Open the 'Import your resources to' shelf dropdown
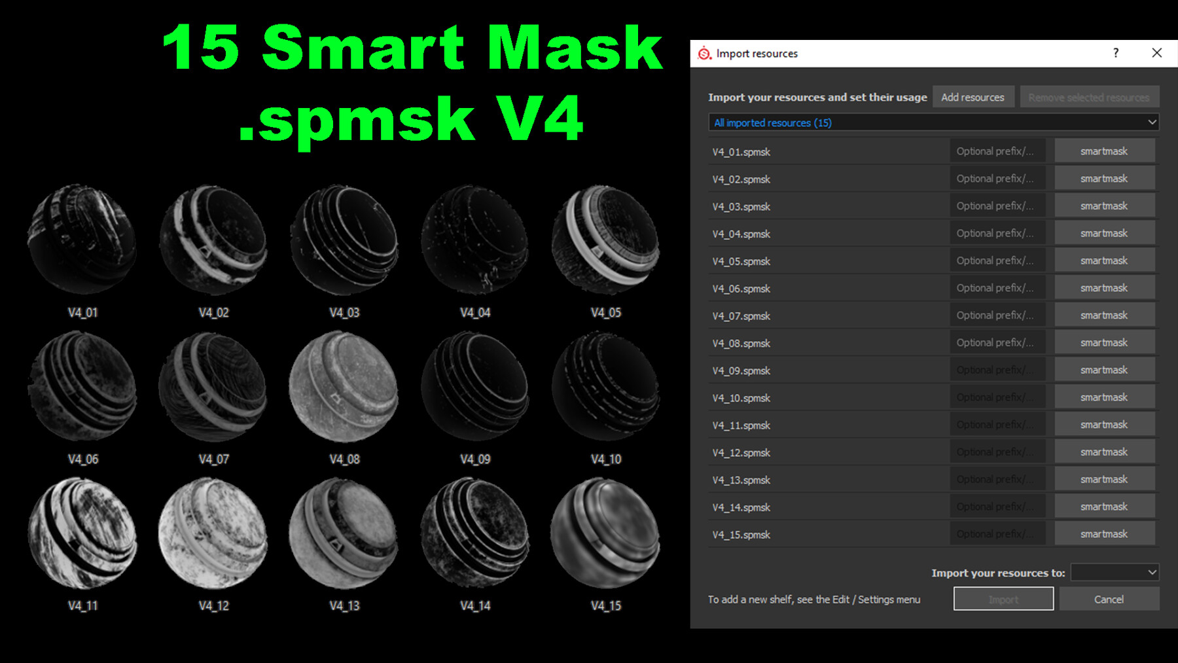This screenshot has height=663, width=1178. 1115,572
